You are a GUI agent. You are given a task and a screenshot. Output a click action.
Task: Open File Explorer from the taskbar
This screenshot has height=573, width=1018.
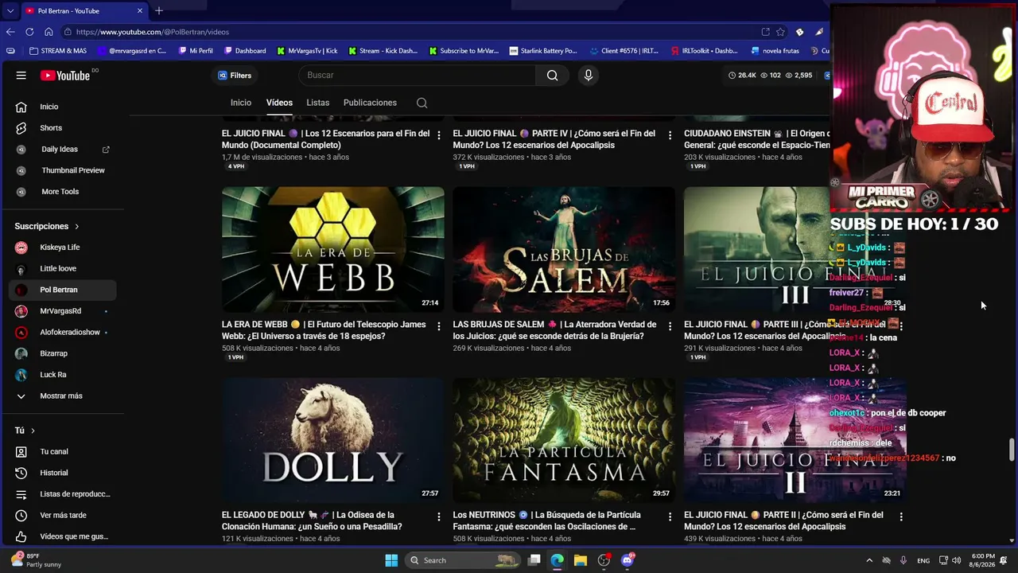click(x=581, y=560)
